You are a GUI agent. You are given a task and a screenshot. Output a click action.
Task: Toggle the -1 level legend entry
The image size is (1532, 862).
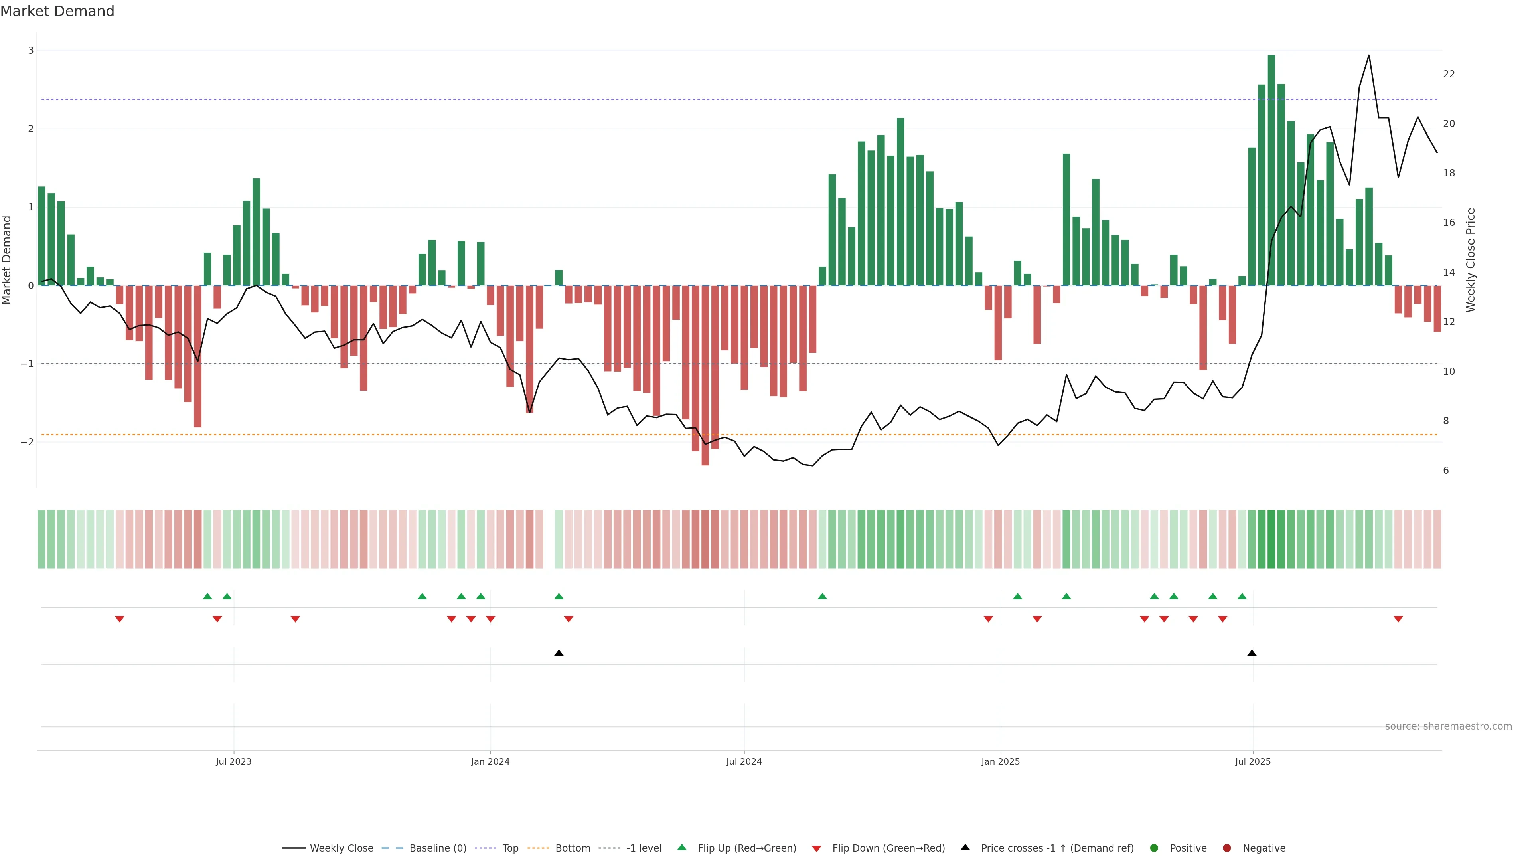coord(644,848)
